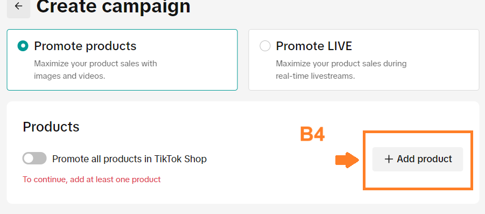The image size is (485, 214).
Task: Click the Promote LIVE card title
Action: pyautogui.click(x=314, y=46)
